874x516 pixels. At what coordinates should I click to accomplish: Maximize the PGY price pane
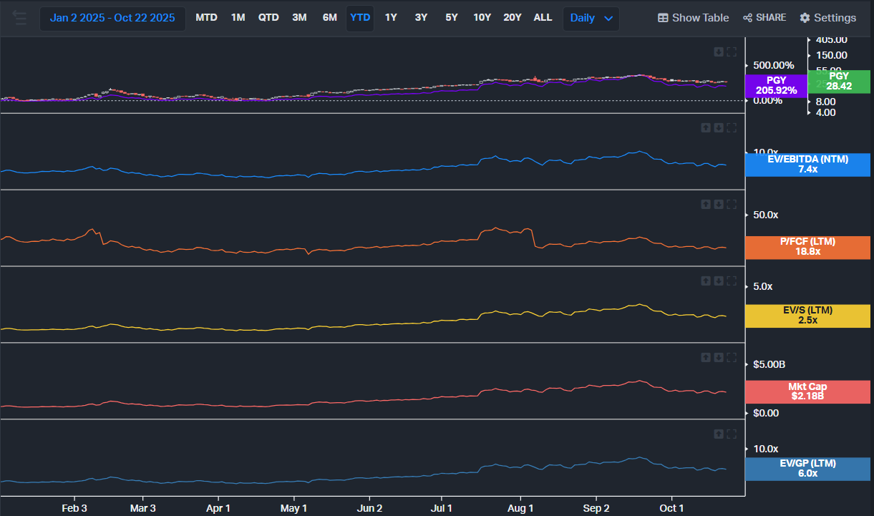732,52
